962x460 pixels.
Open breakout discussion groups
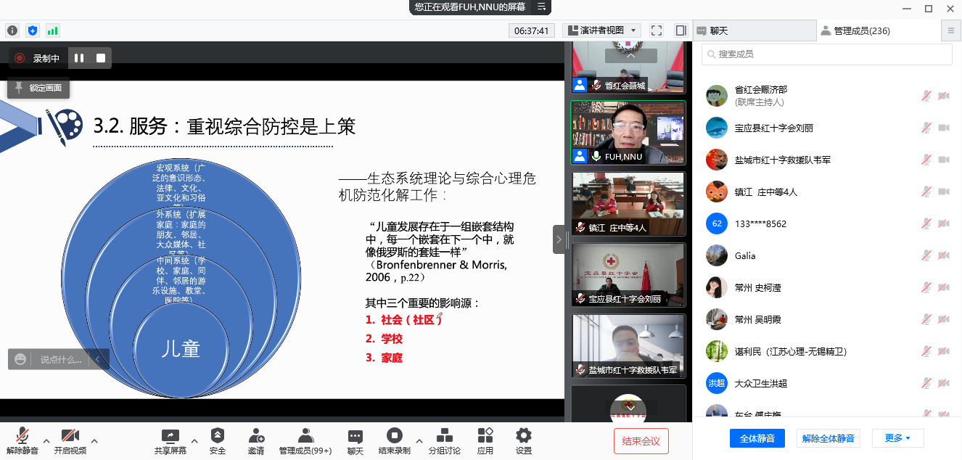tap(444, 441)
